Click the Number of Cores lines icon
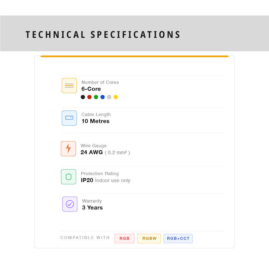Viewport: 269px width, 269px height. click(69, 86)
